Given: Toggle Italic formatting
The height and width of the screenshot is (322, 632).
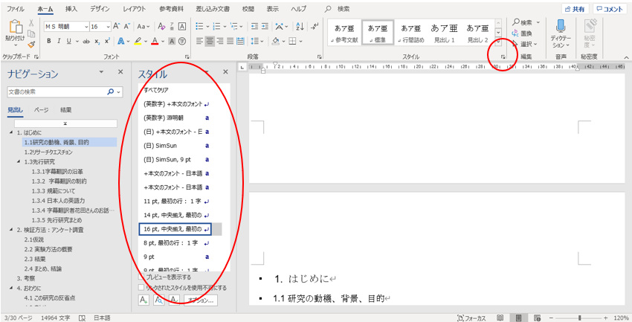Looking at the screenshot, I should pos(59,41).
